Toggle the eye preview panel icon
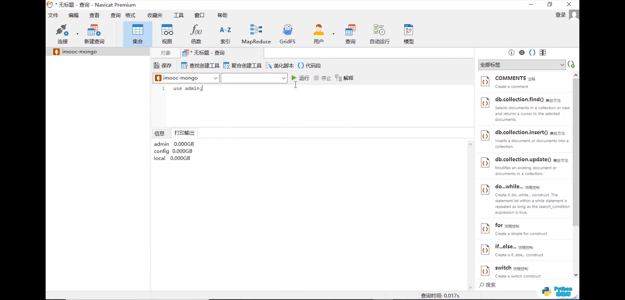The width and height of the screenshot is (625, 300). click(522, 52)
